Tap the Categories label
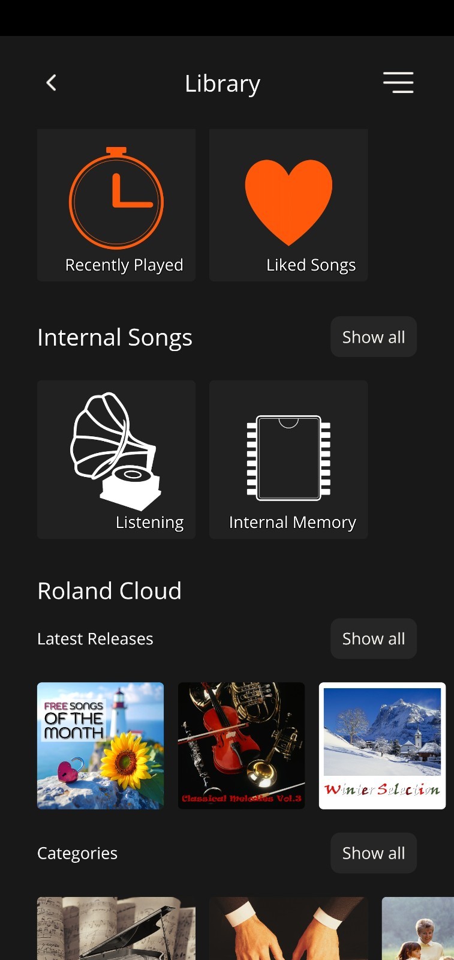The image size is (454, 960). [x=77, y=853]
